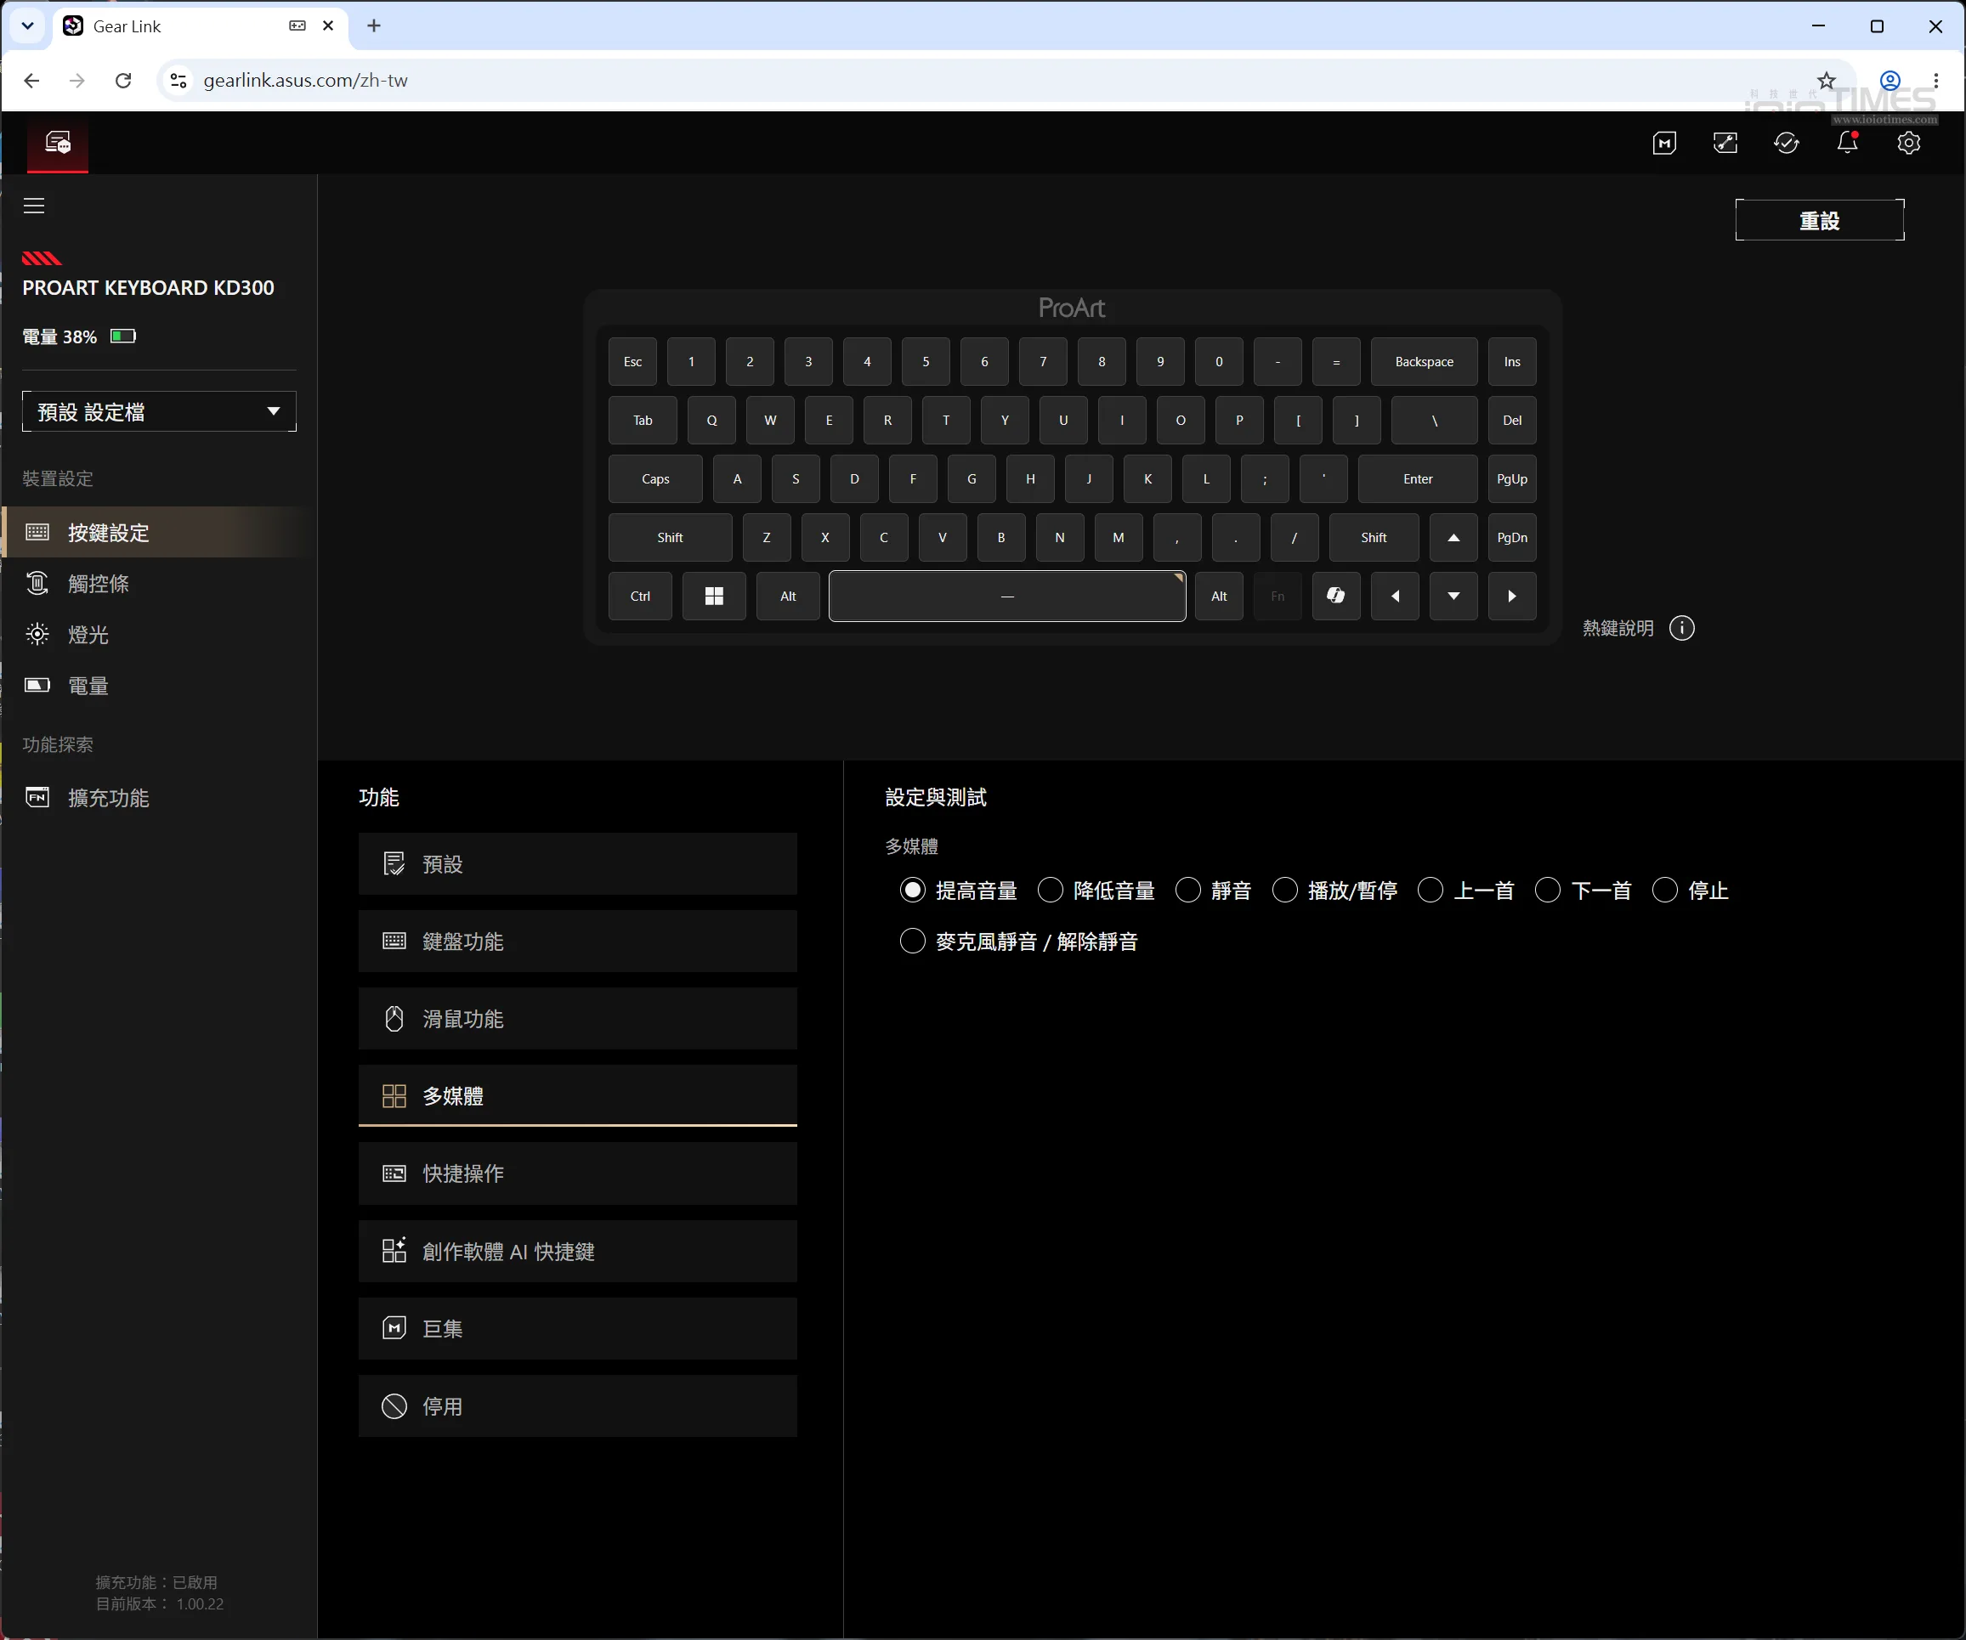Bookmark this page with star icon

[1827, 81]
